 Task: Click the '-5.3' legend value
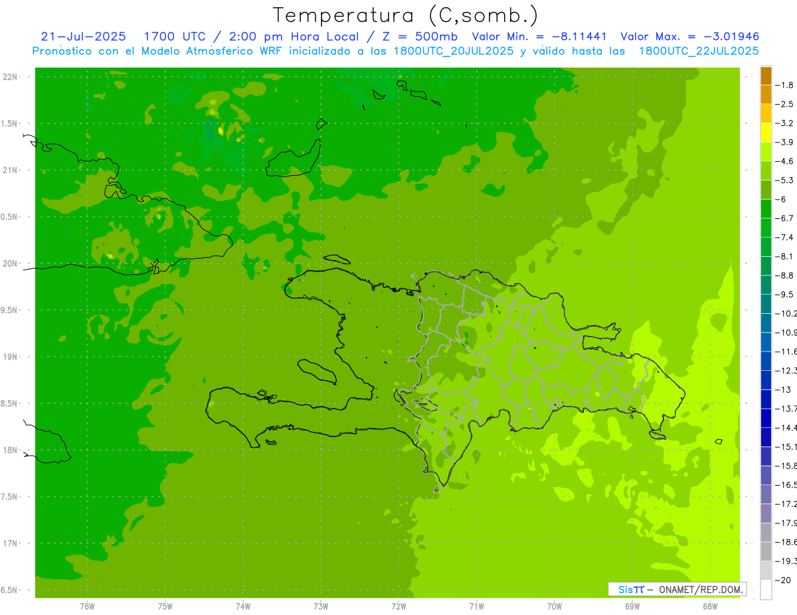point(784,180)
